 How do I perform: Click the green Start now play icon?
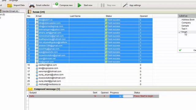click(79, 5)
